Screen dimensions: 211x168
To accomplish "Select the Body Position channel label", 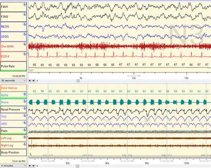I will (x=10, y=152).
